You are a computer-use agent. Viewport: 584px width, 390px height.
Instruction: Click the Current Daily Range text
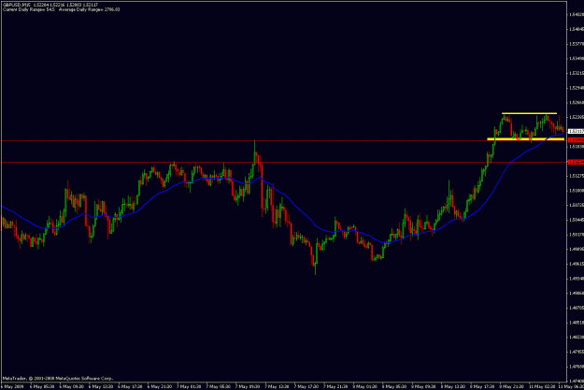29,9
